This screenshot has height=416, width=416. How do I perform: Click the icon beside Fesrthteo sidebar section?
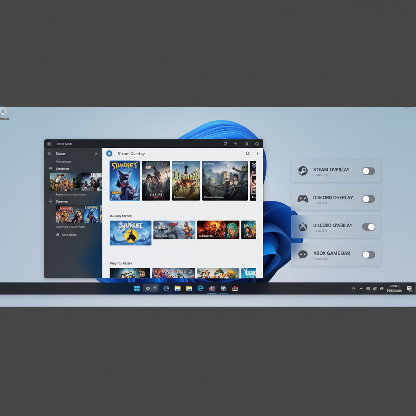coord(50,169)
